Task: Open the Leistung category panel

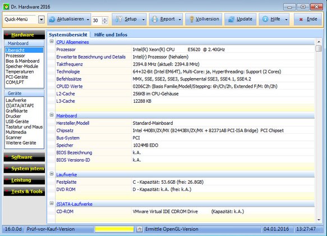Action: (24, 180)
